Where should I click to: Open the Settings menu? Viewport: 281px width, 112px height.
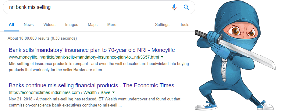pos(162,25)
